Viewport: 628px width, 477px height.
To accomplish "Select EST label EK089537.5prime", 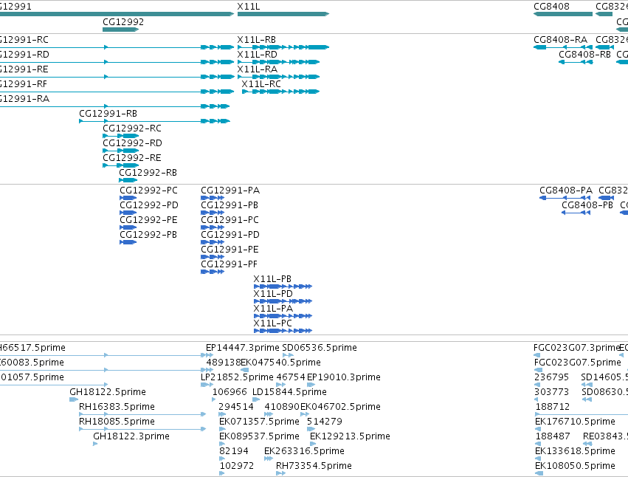I will pyautogui.click(x=259, y=437).
